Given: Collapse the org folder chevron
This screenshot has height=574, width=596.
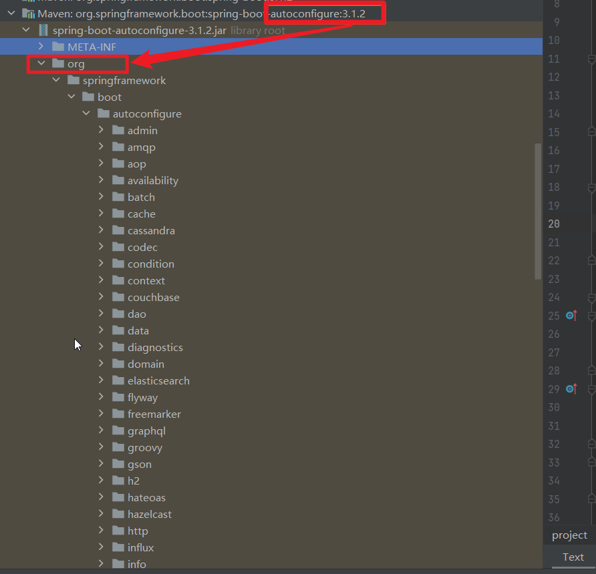Looking at the screenshot, I should (x=41, y=63).
